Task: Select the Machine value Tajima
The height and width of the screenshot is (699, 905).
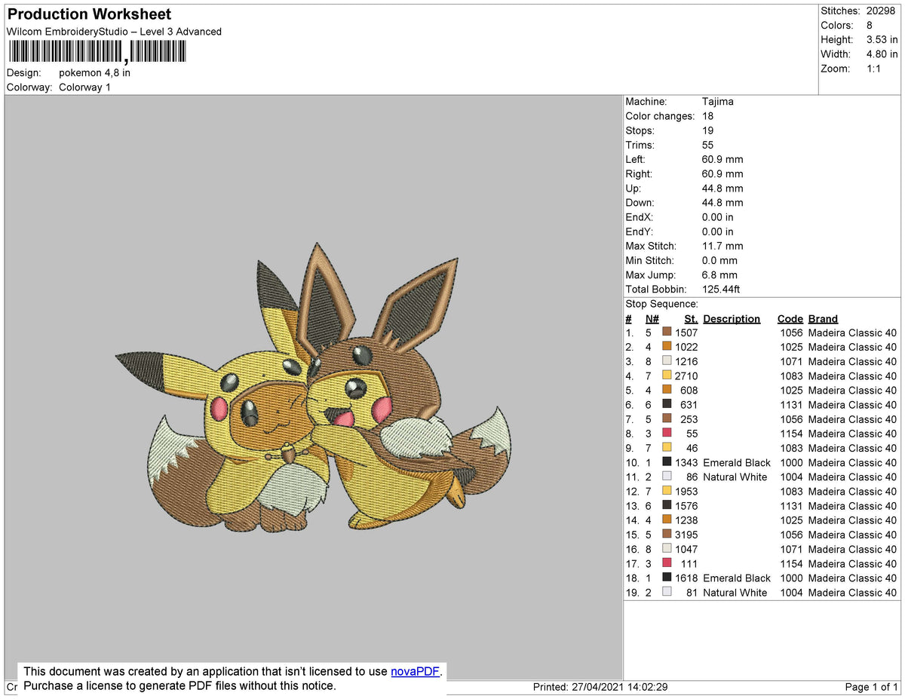Action: [717, 102]
